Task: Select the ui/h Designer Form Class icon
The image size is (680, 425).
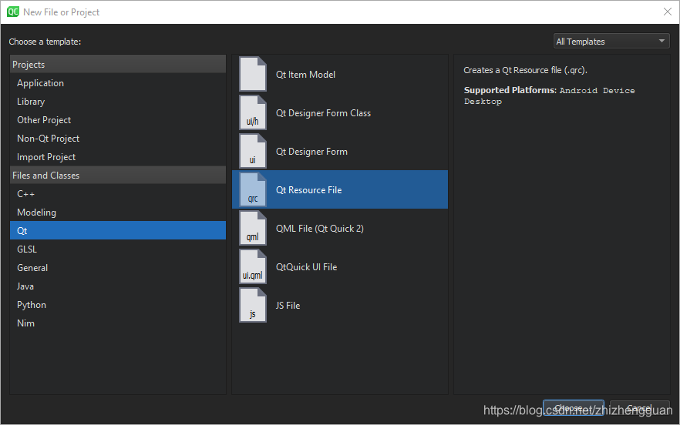Action: tap(253, 112)
